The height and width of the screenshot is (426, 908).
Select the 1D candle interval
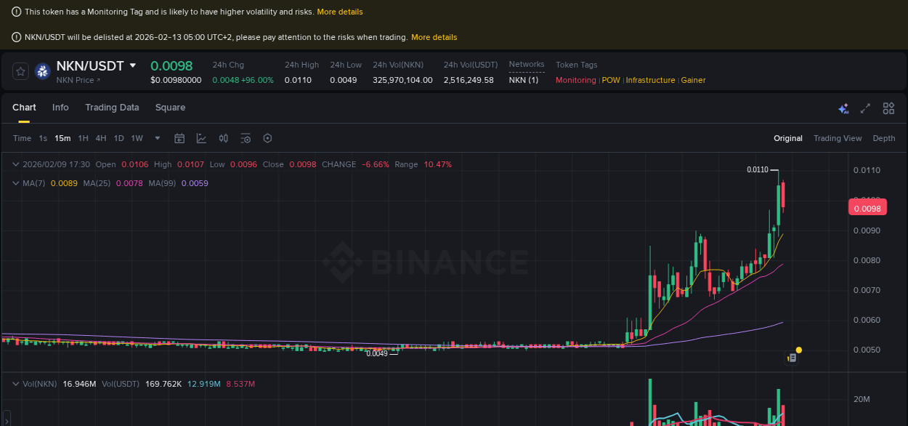[118, 138]
